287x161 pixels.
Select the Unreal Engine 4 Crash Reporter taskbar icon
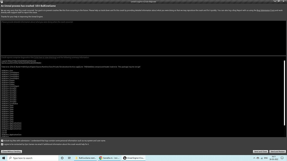pyautogui.click(x=133, y=158)
